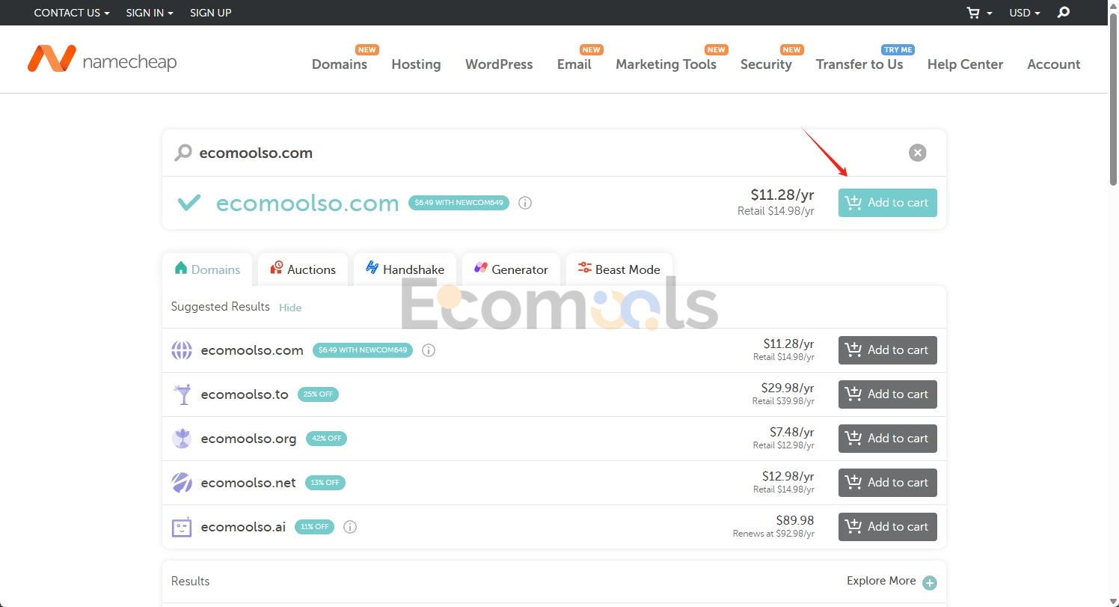Screen dimensions: 1119x607
Task: Click the ecomoolso.net domain name
Action: 248,483
